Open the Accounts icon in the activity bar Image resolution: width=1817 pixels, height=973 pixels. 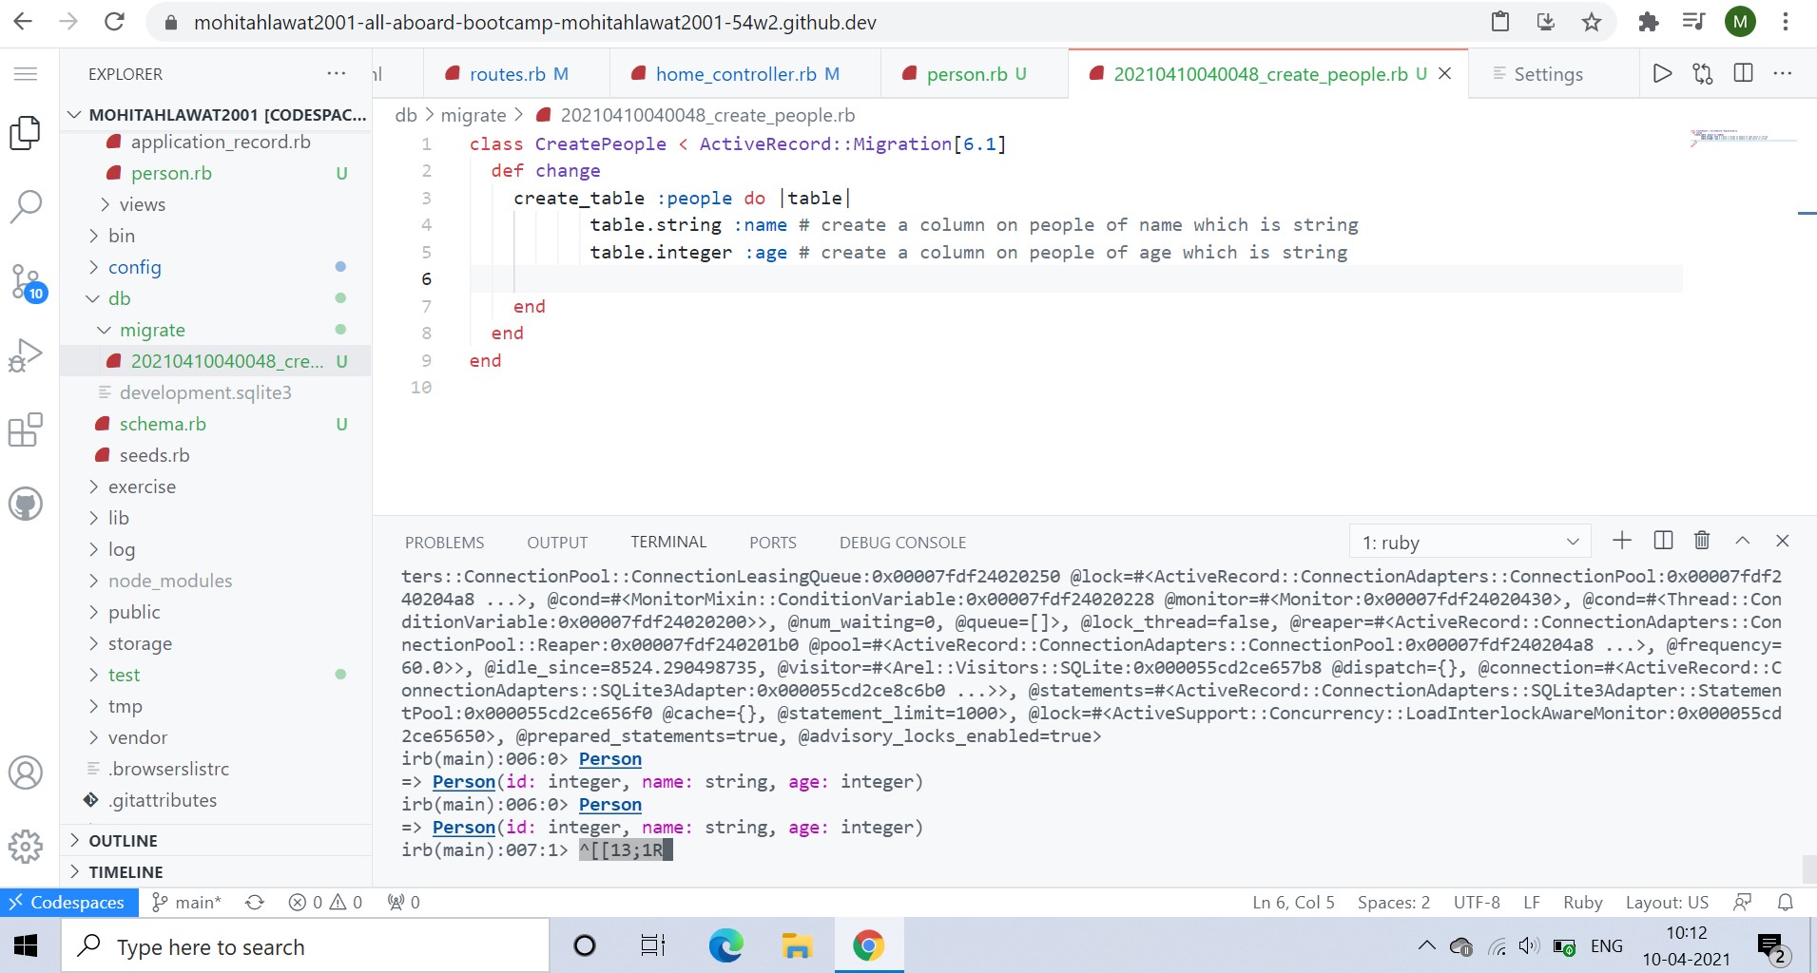click(x=26, y=773)
